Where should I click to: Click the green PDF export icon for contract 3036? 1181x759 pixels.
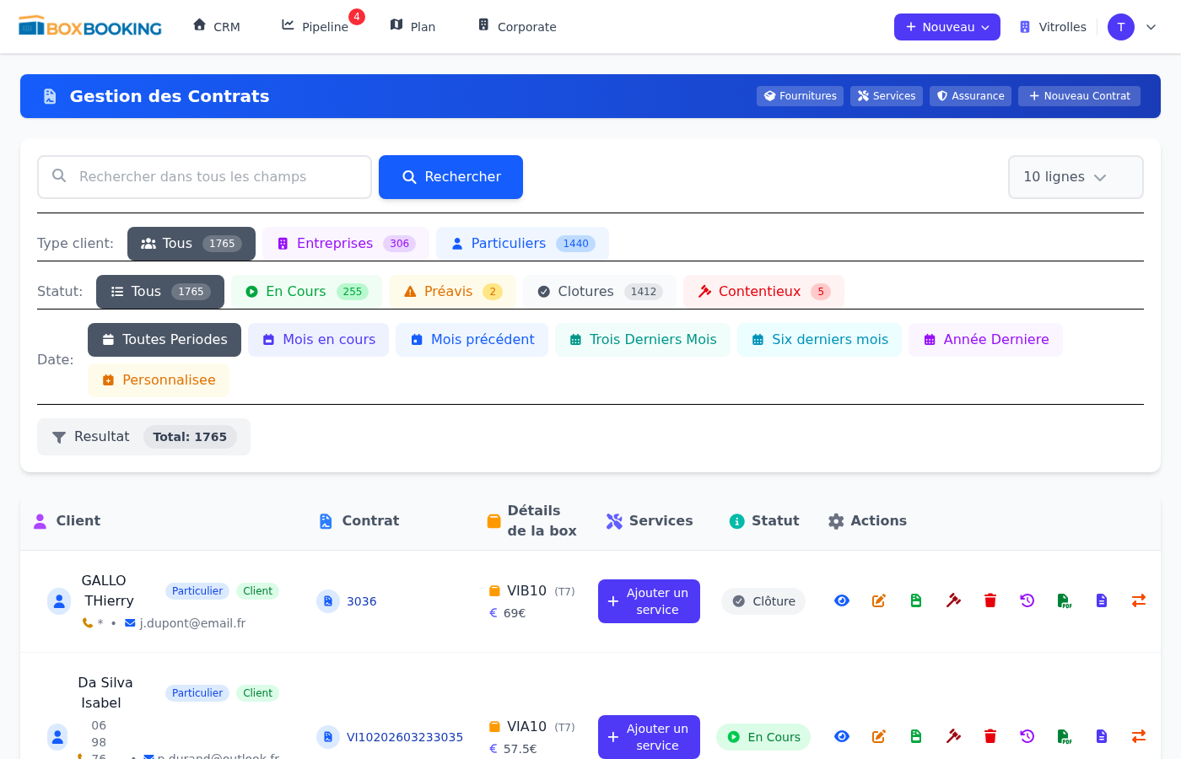click(1064, 600)
